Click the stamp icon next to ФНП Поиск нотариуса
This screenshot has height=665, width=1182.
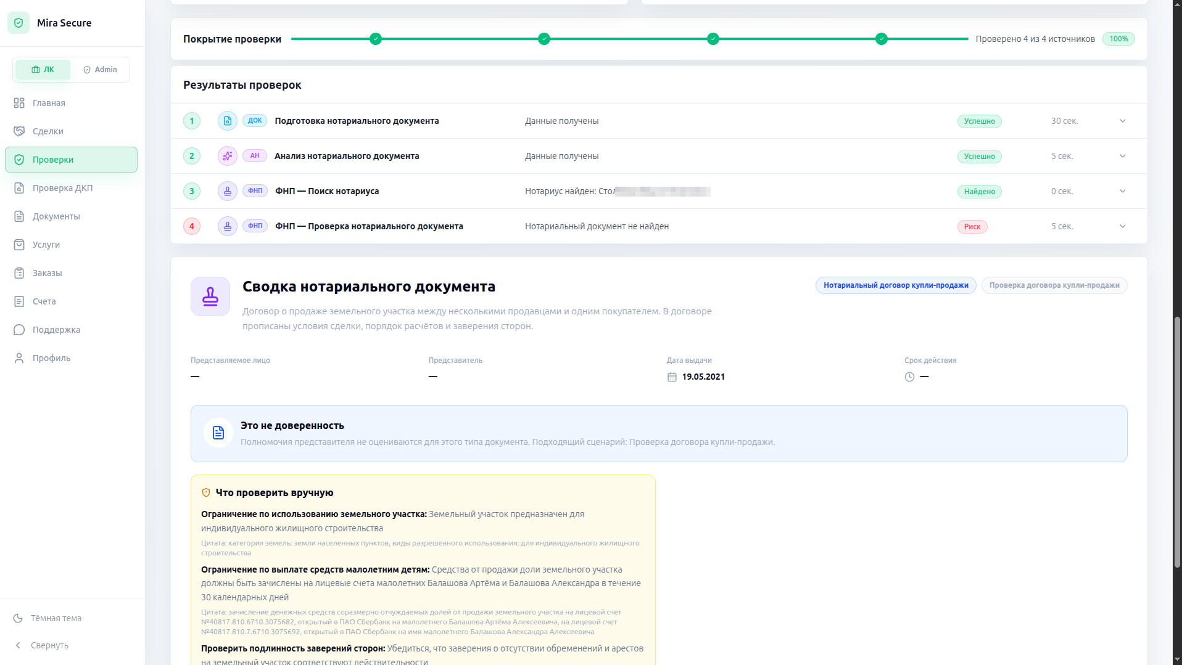228,191
